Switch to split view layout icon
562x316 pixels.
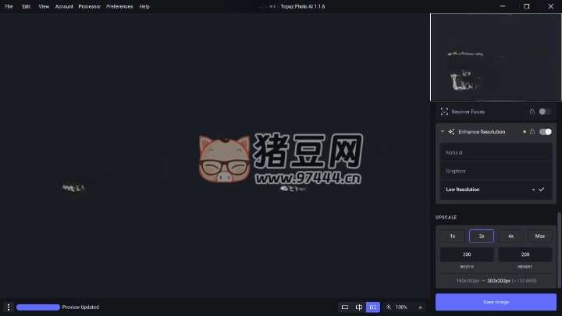point(359,307)
